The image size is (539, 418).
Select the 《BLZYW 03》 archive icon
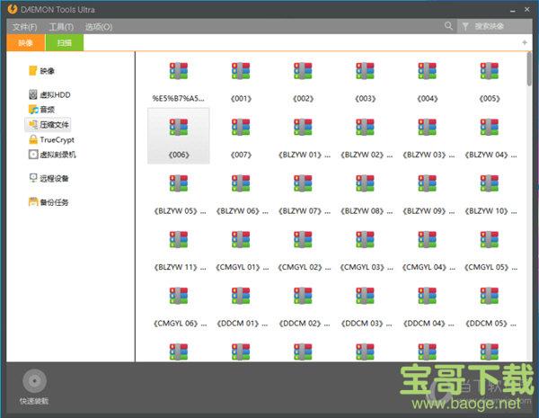click(x=428, y=127)
